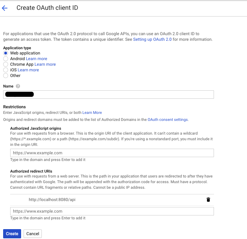247x239 pixels.
Task: Choose Chrome App application type
Action: pyautogui.click(x=6, y=64)
